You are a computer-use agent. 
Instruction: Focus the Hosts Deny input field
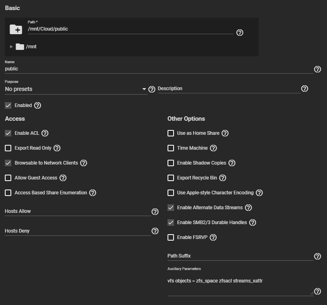click(x=77, y=231)
